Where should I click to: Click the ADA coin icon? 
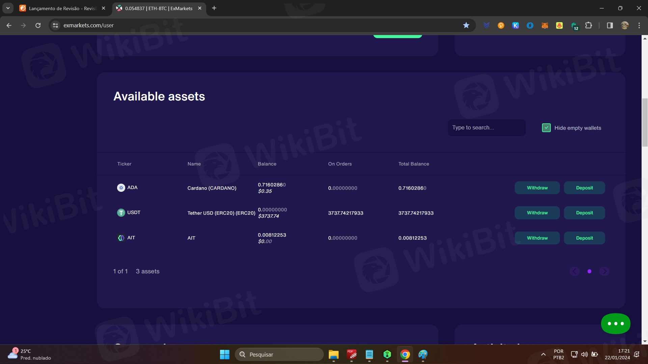point(121,188)
